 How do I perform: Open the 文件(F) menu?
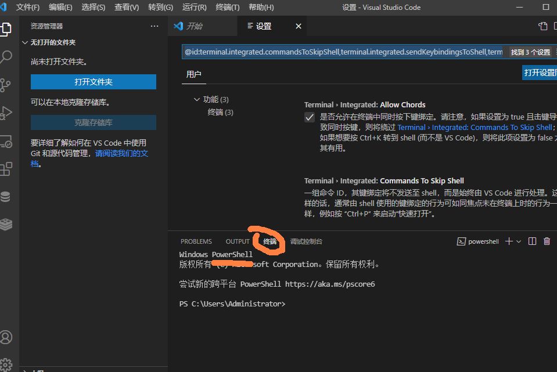(28, 7)
